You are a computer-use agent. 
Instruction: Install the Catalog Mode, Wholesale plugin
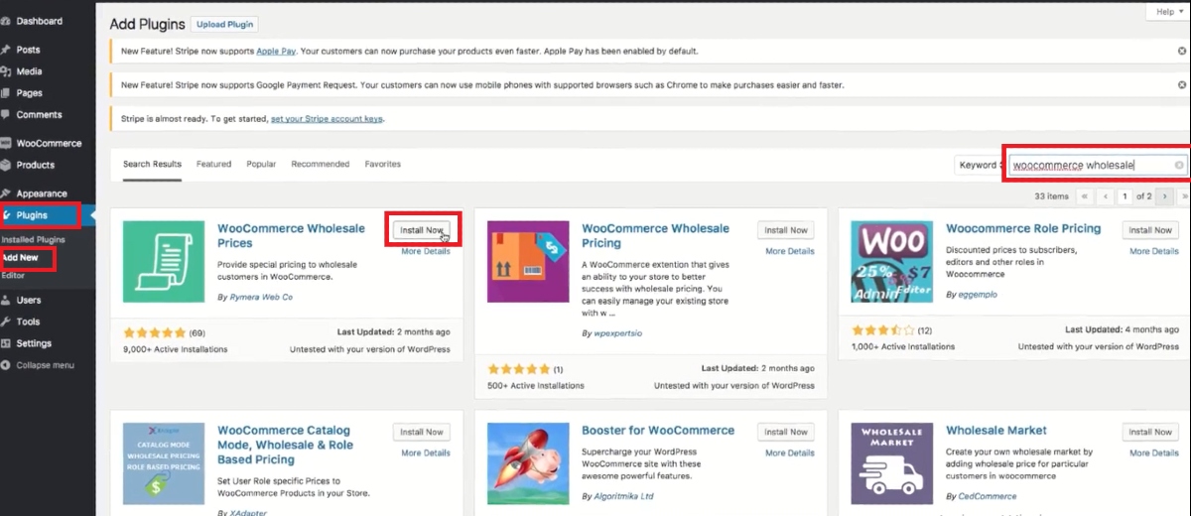pos(422,432)
